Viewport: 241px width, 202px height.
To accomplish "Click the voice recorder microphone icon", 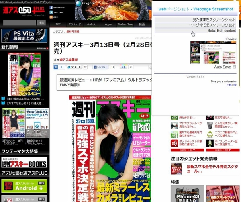I will (210, 143).
